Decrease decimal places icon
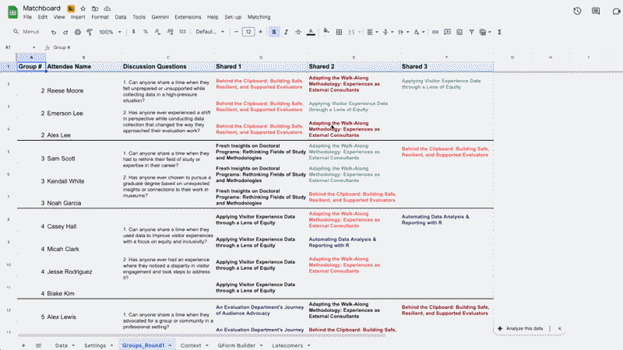The width and height of the screenshot is (623, 350). coord(158,32)
